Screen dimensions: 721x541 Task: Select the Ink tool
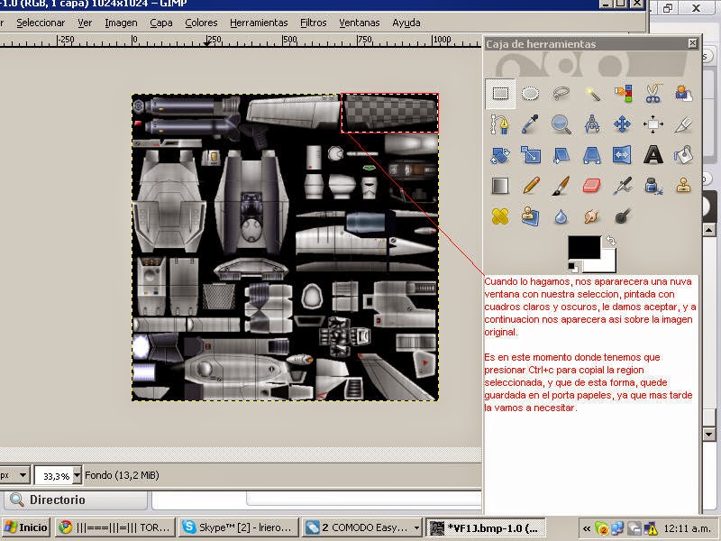653,186
